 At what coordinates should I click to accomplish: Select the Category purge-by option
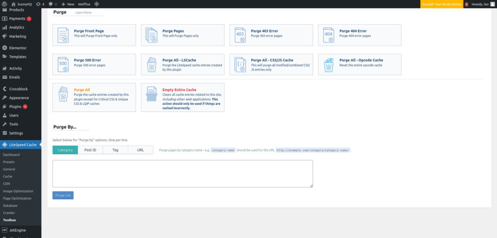(x=65, y=150)
